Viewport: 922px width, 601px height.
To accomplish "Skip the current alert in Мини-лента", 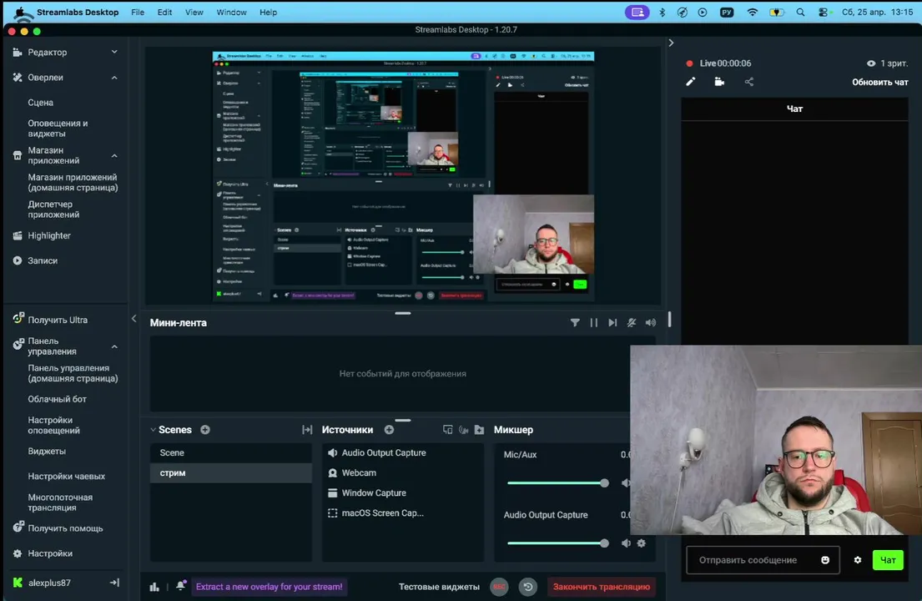I will 612,322.
